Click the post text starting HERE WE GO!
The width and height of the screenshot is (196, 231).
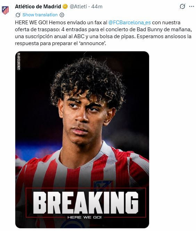coord(103,33)
